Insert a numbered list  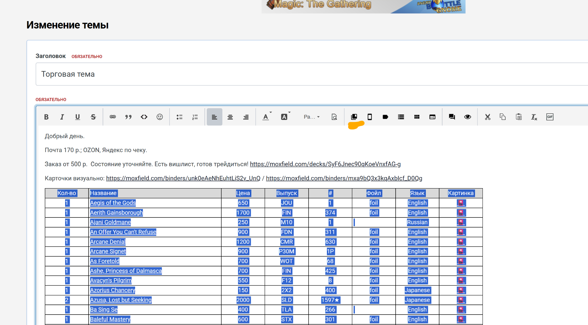tap(195, 117)
